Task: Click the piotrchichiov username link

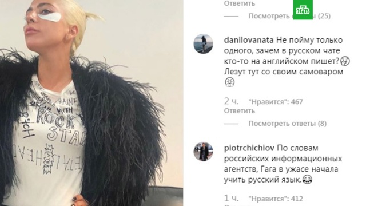Action: (x=249, y=148)
